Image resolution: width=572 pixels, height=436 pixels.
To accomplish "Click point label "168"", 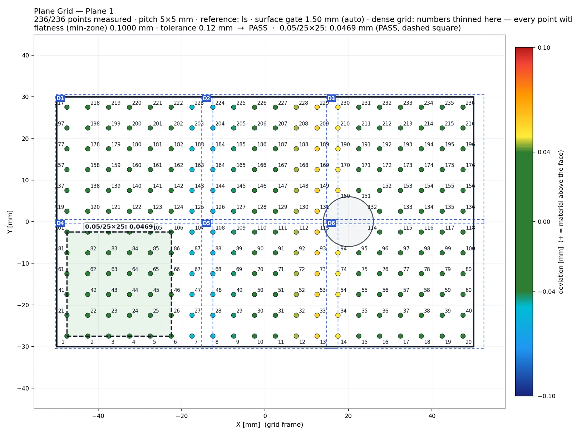I will click(304, 165).
